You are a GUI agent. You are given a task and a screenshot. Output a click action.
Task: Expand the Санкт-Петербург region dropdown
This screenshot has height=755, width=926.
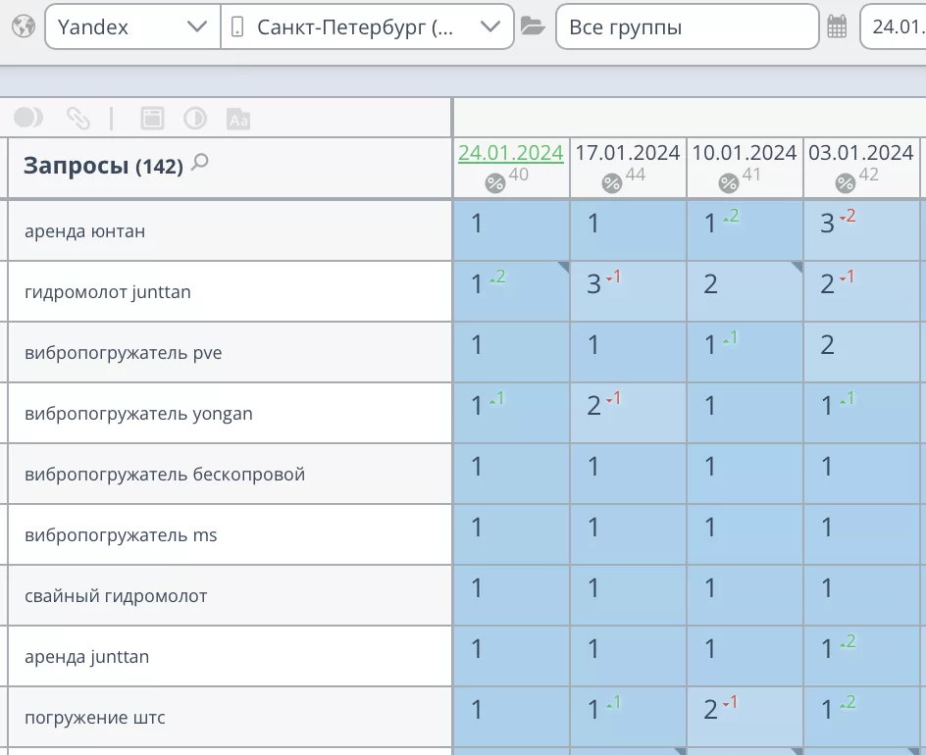point(367,27)
